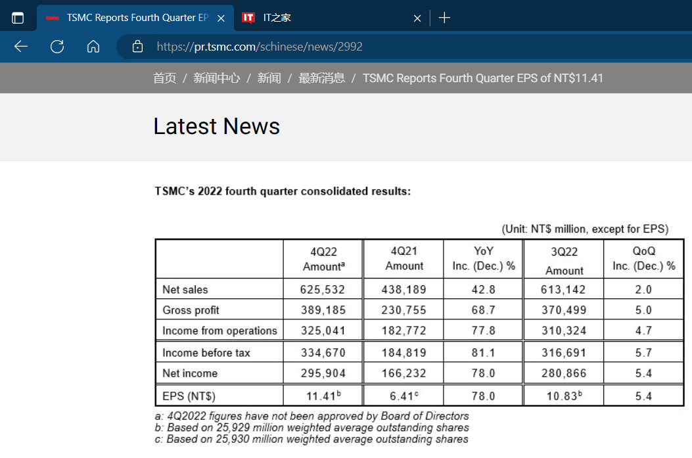
Task: Click Gross profit 4Q22 value 389,185
Action: coord(323,310)
